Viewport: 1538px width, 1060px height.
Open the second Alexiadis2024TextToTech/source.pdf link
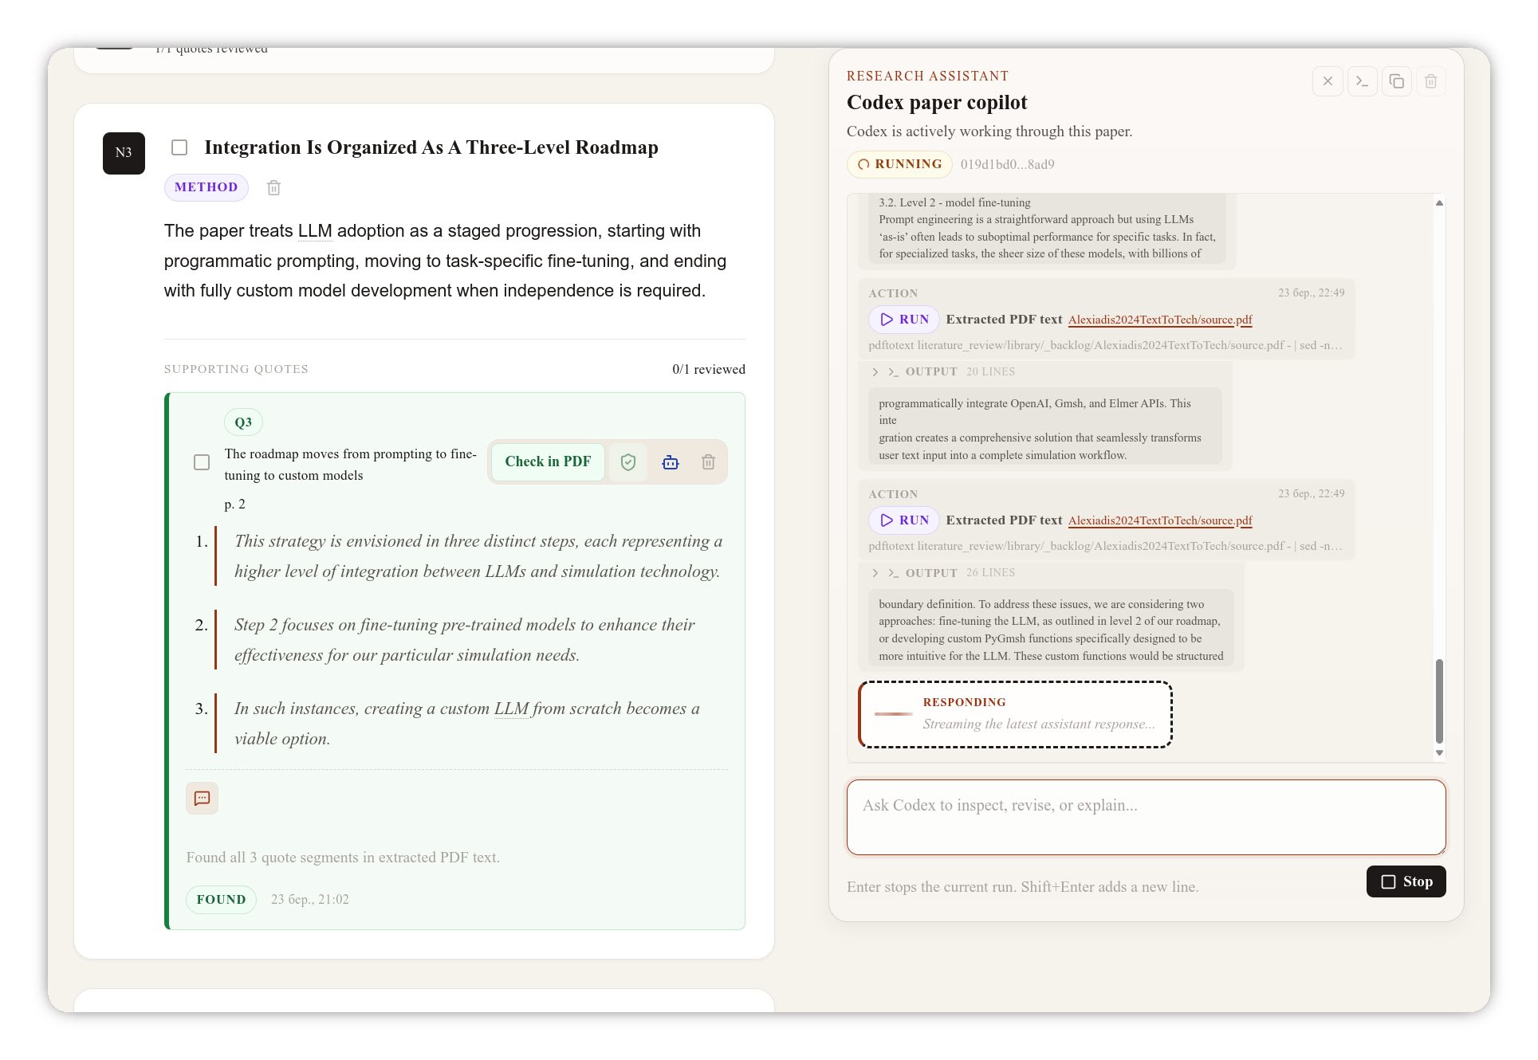click(x=1159, y=520)
